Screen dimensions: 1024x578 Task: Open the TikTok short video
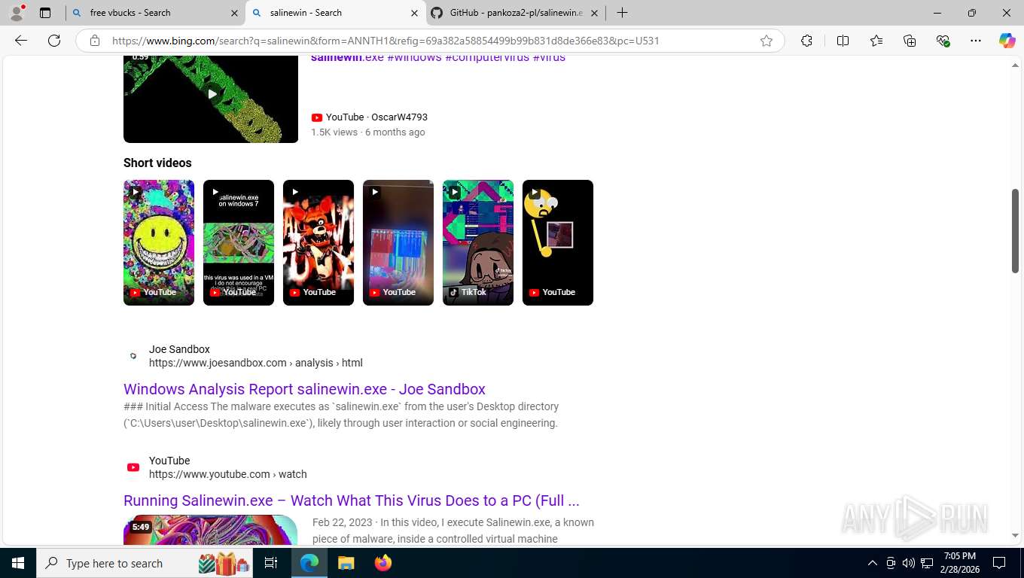coord(478,242)
